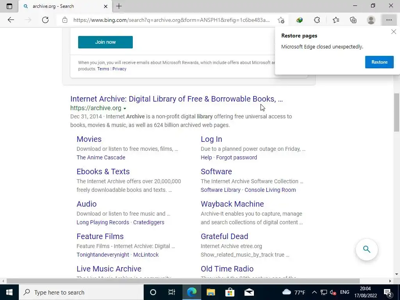400x300 pixels.
Task: Open the Audio sitelink
Action: pos(86,204)
